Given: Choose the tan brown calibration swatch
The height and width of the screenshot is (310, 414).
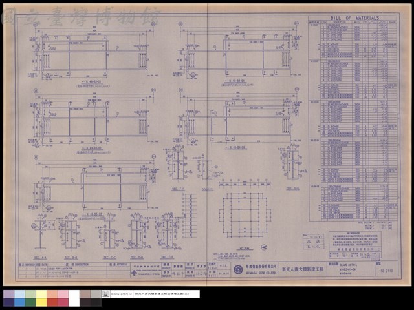Looking at the screenshot, I should pos(85,294).
